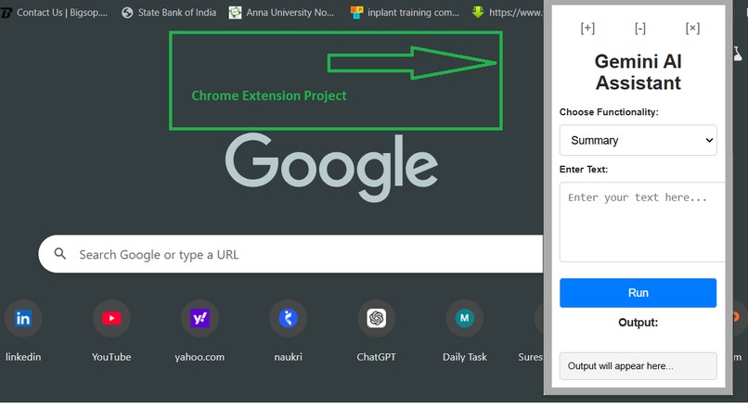Click the Anna University bookmark favicon
Screen dimensions: 748x407
point(235,12)
